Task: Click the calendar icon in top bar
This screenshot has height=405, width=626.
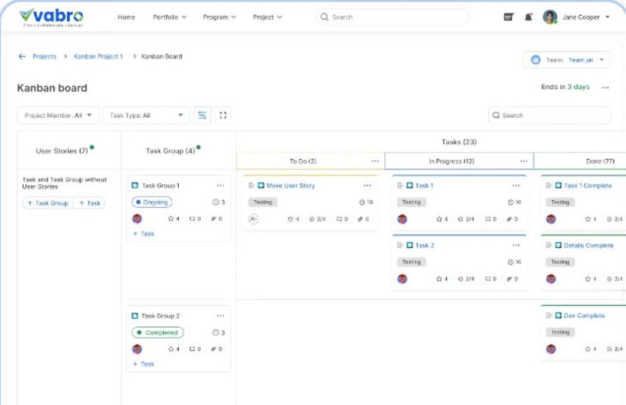Action: click(509, 17)
